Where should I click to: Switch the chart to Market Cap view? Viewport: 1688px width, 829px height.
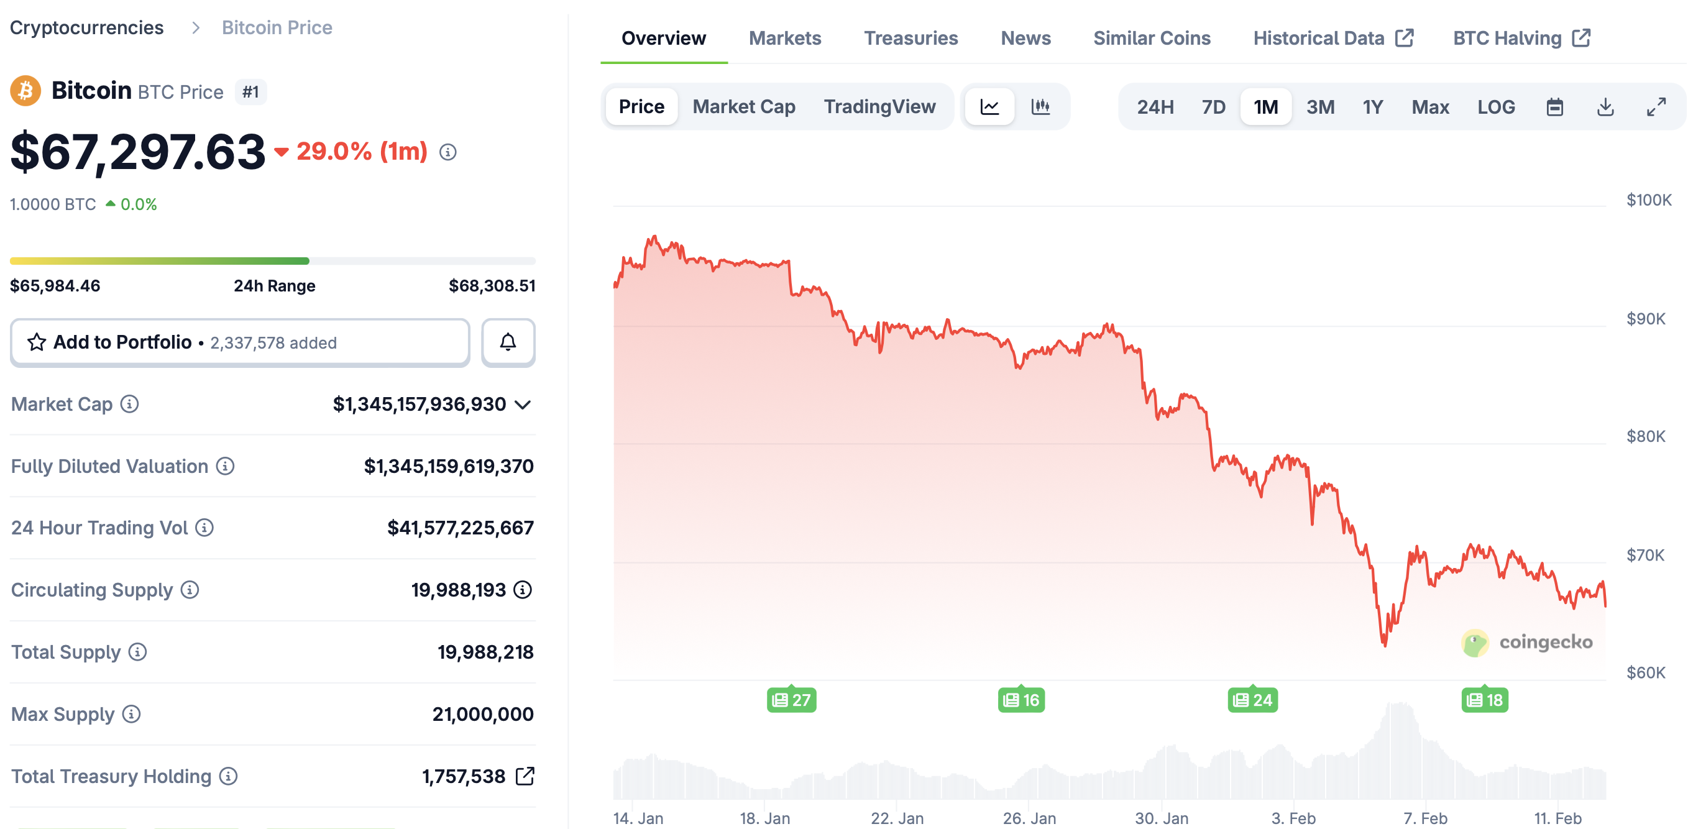click(x=745, y=106)
